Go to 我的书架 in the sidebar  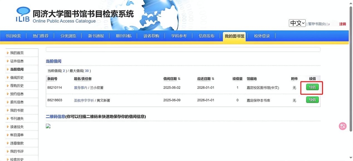pyautogui.click(x=17, y=110)
